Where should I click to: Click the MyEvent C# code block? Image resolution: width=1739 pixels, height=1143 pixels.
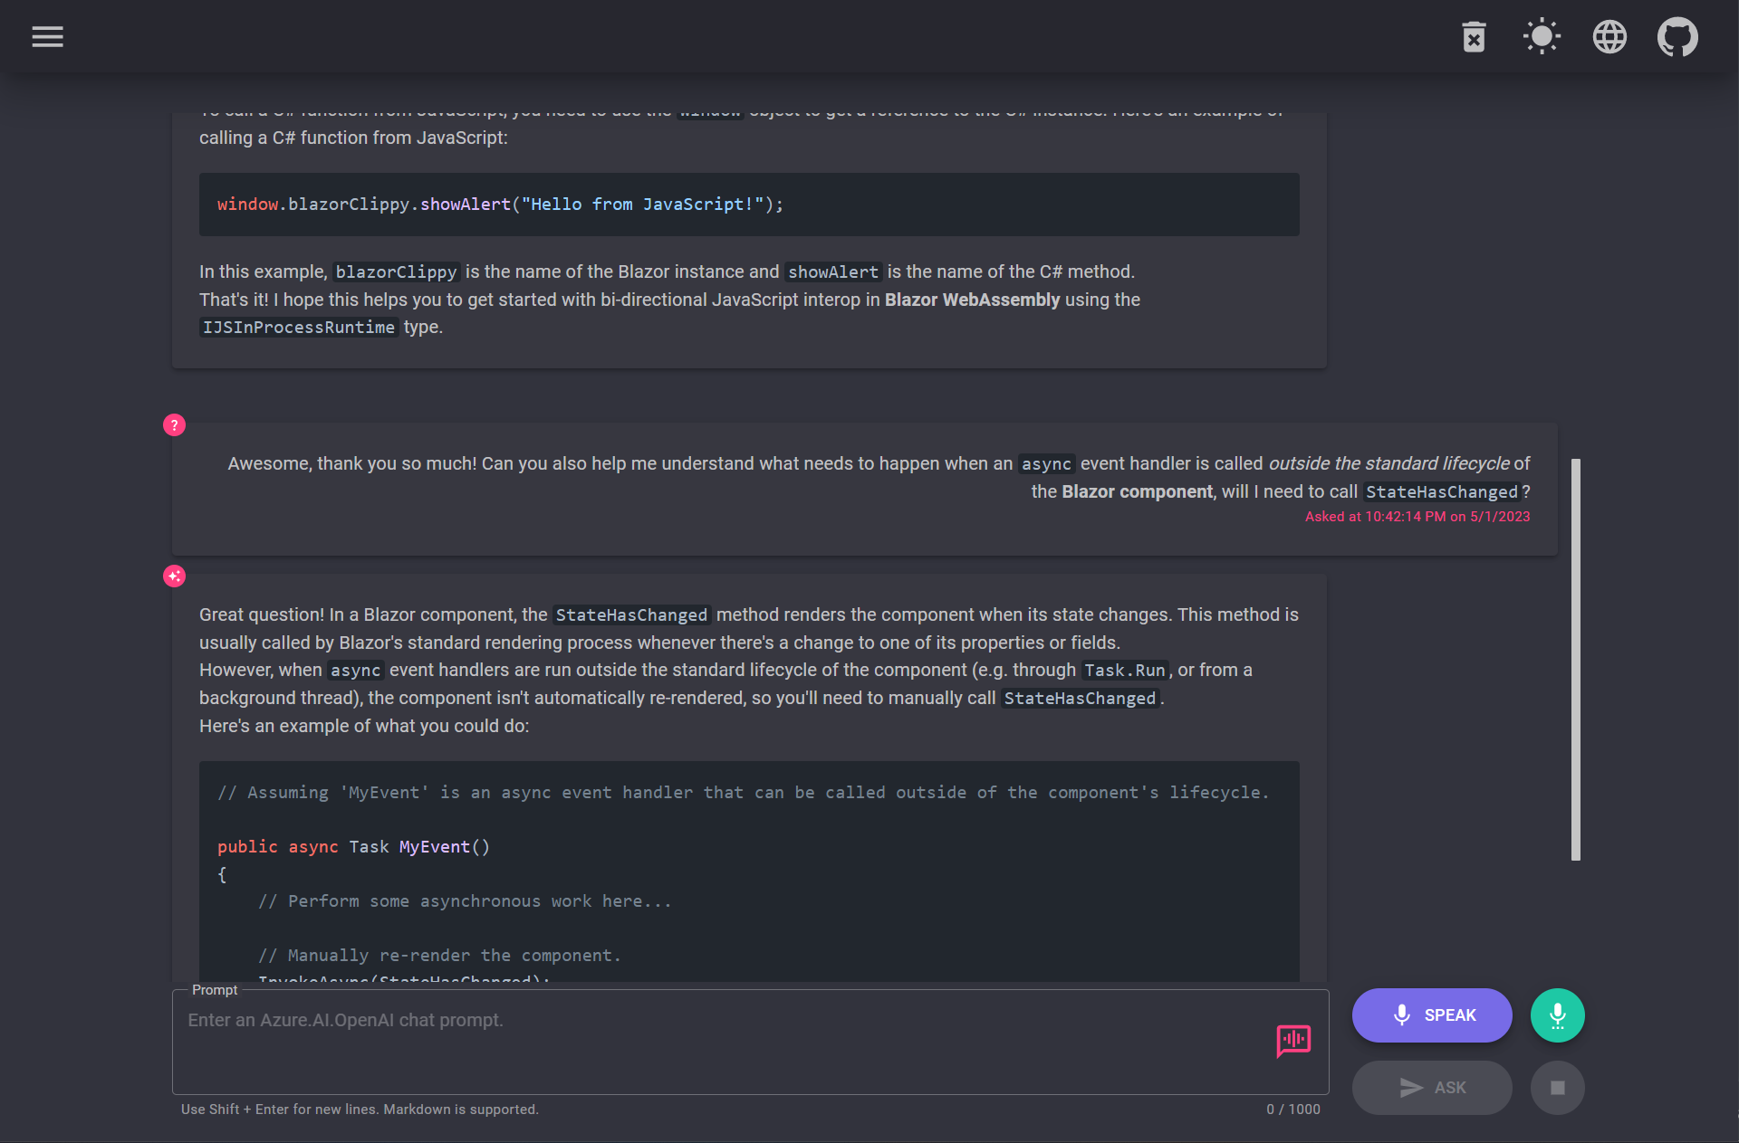(749, 869)
